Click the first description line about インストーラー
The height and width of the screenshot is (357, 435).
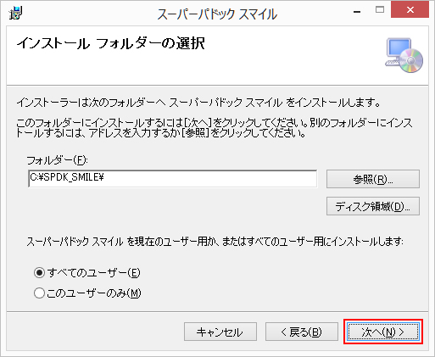198,103
